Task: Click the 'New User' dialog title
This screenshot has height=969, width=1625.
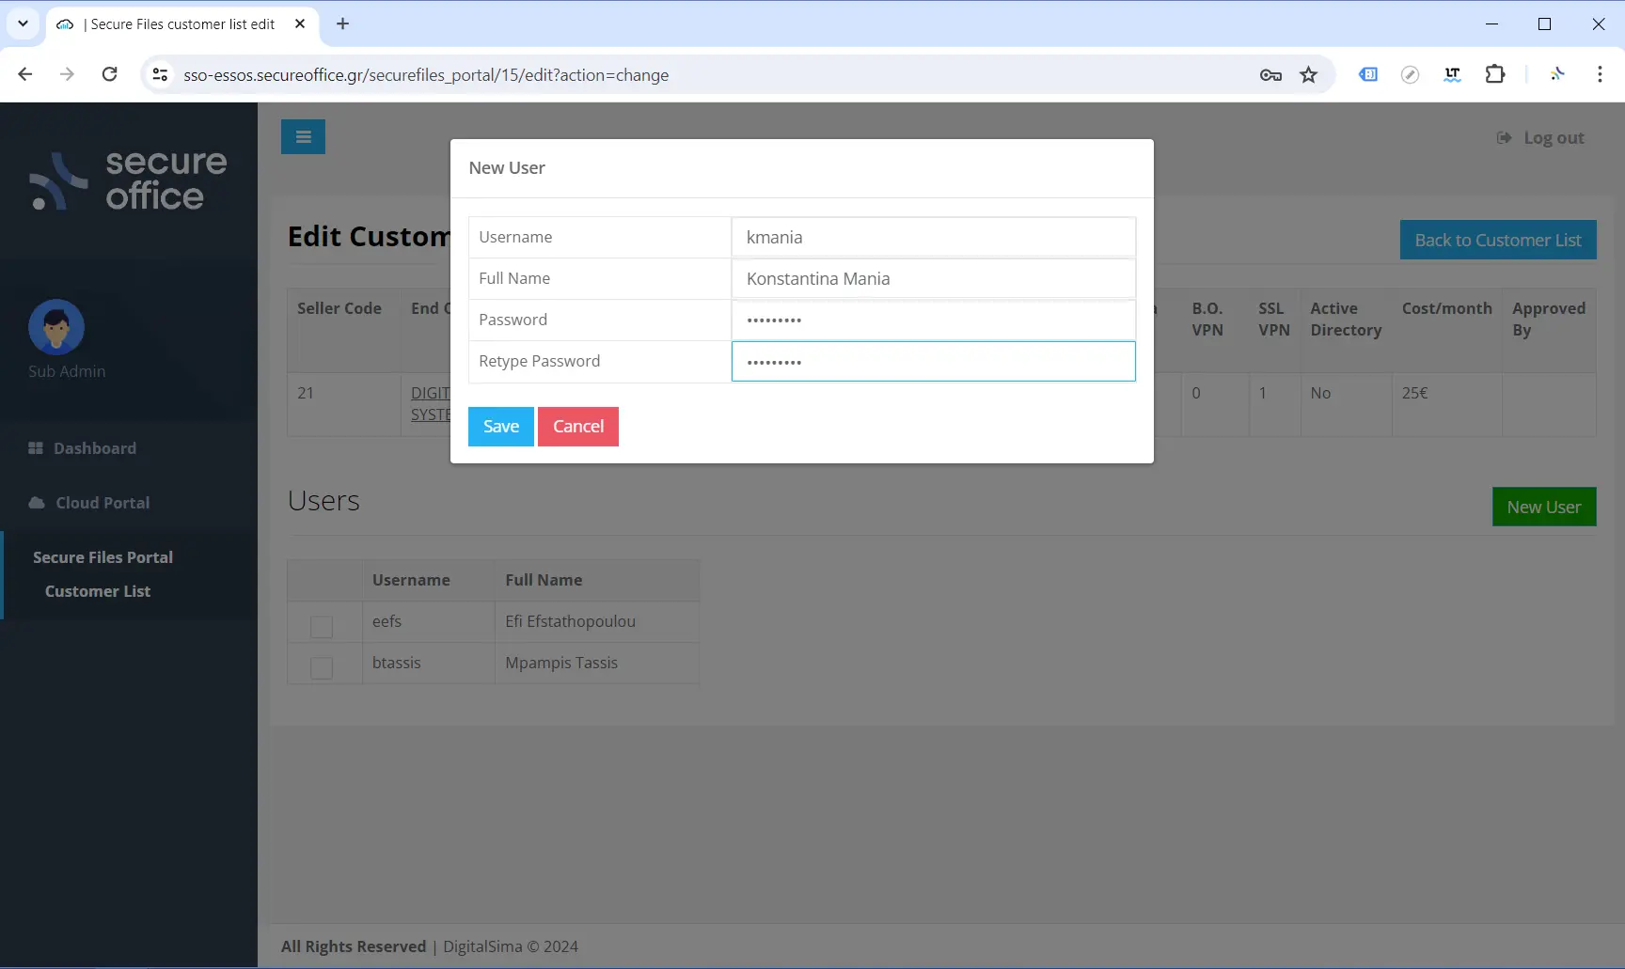Action: coord(507,167)
